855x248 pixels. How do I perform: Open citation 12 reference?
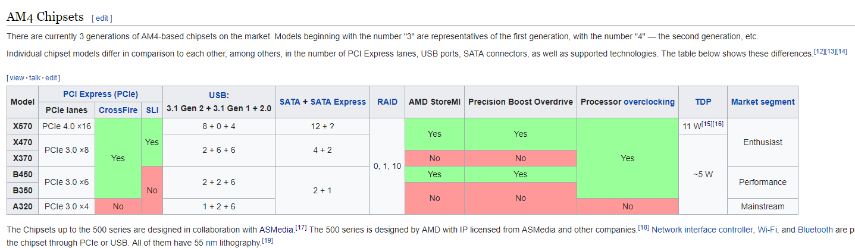(x=819, y=52)
